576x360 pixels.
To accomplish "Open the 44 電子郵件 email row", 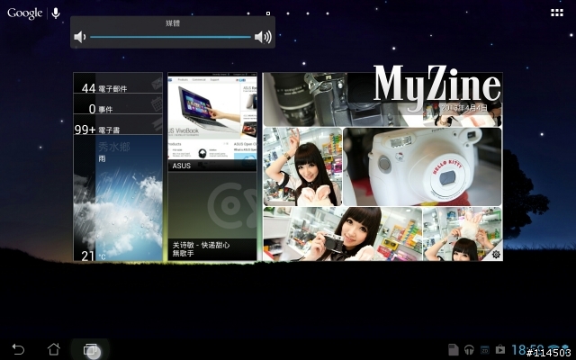I will point(118,83).
